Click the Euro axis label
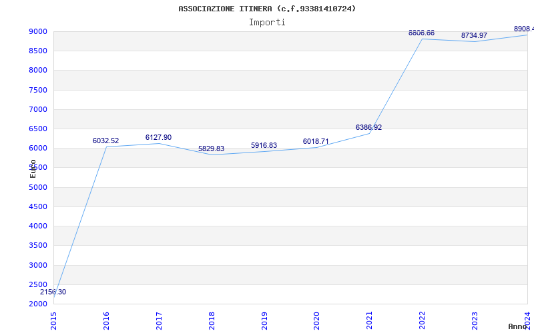The width and height of the screenshot is (534, 333). pos(33,169)
